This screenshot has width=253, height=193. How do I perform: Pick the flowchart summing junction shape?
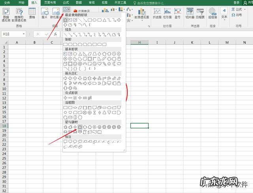pyautogui.click(x=85, y=113)
